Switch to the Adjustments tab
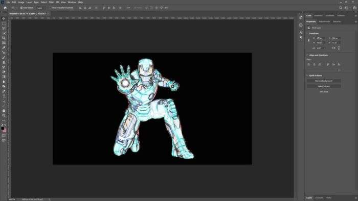 (x=324, y=21)
